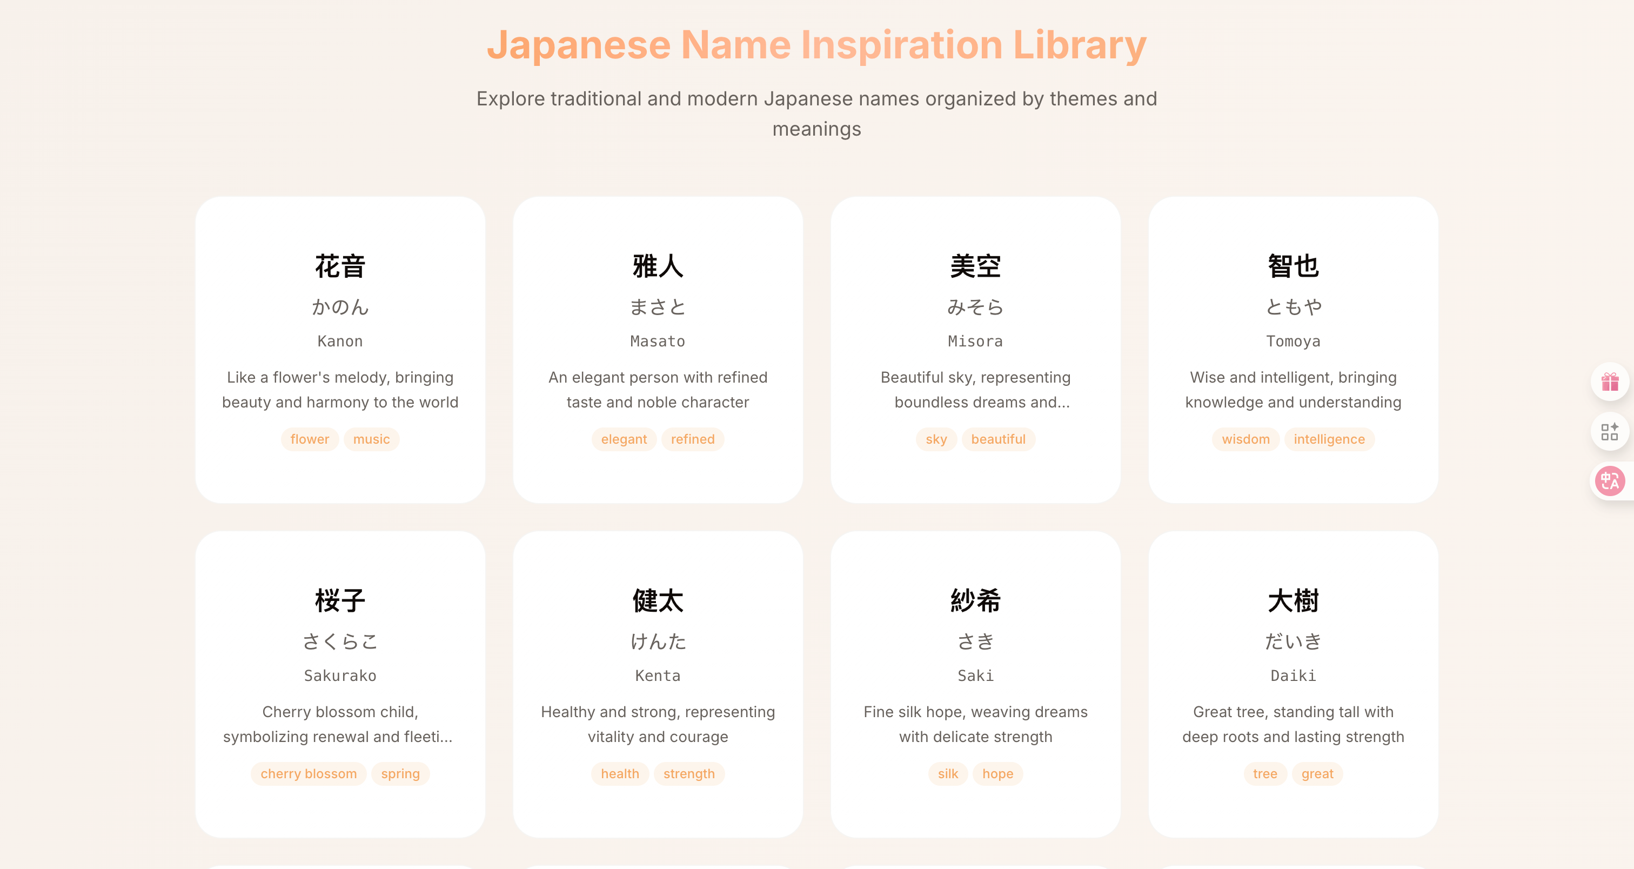Image resolution: width=1634 pixels, height=869 pixels.
Task: Click the romaji text 'Misora'
Action: (x=975, y=341)
